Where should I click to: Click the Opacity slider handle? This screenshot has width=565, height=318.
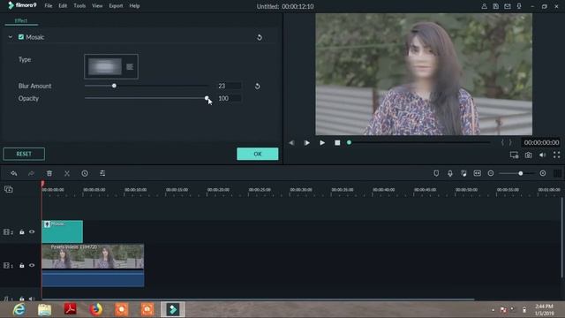pyautogui.click(x=207, y=98)
